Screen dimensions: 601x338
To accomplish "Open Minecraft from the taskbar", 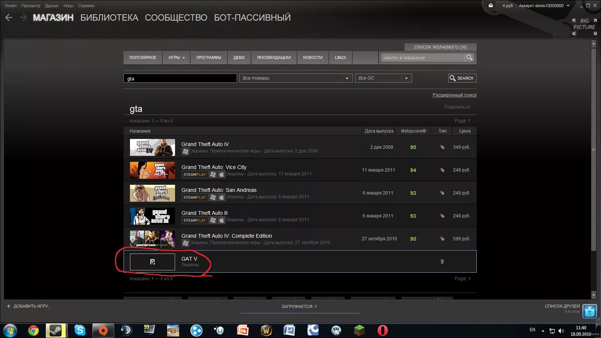I will pyautogui.click(x=359, y=330).
